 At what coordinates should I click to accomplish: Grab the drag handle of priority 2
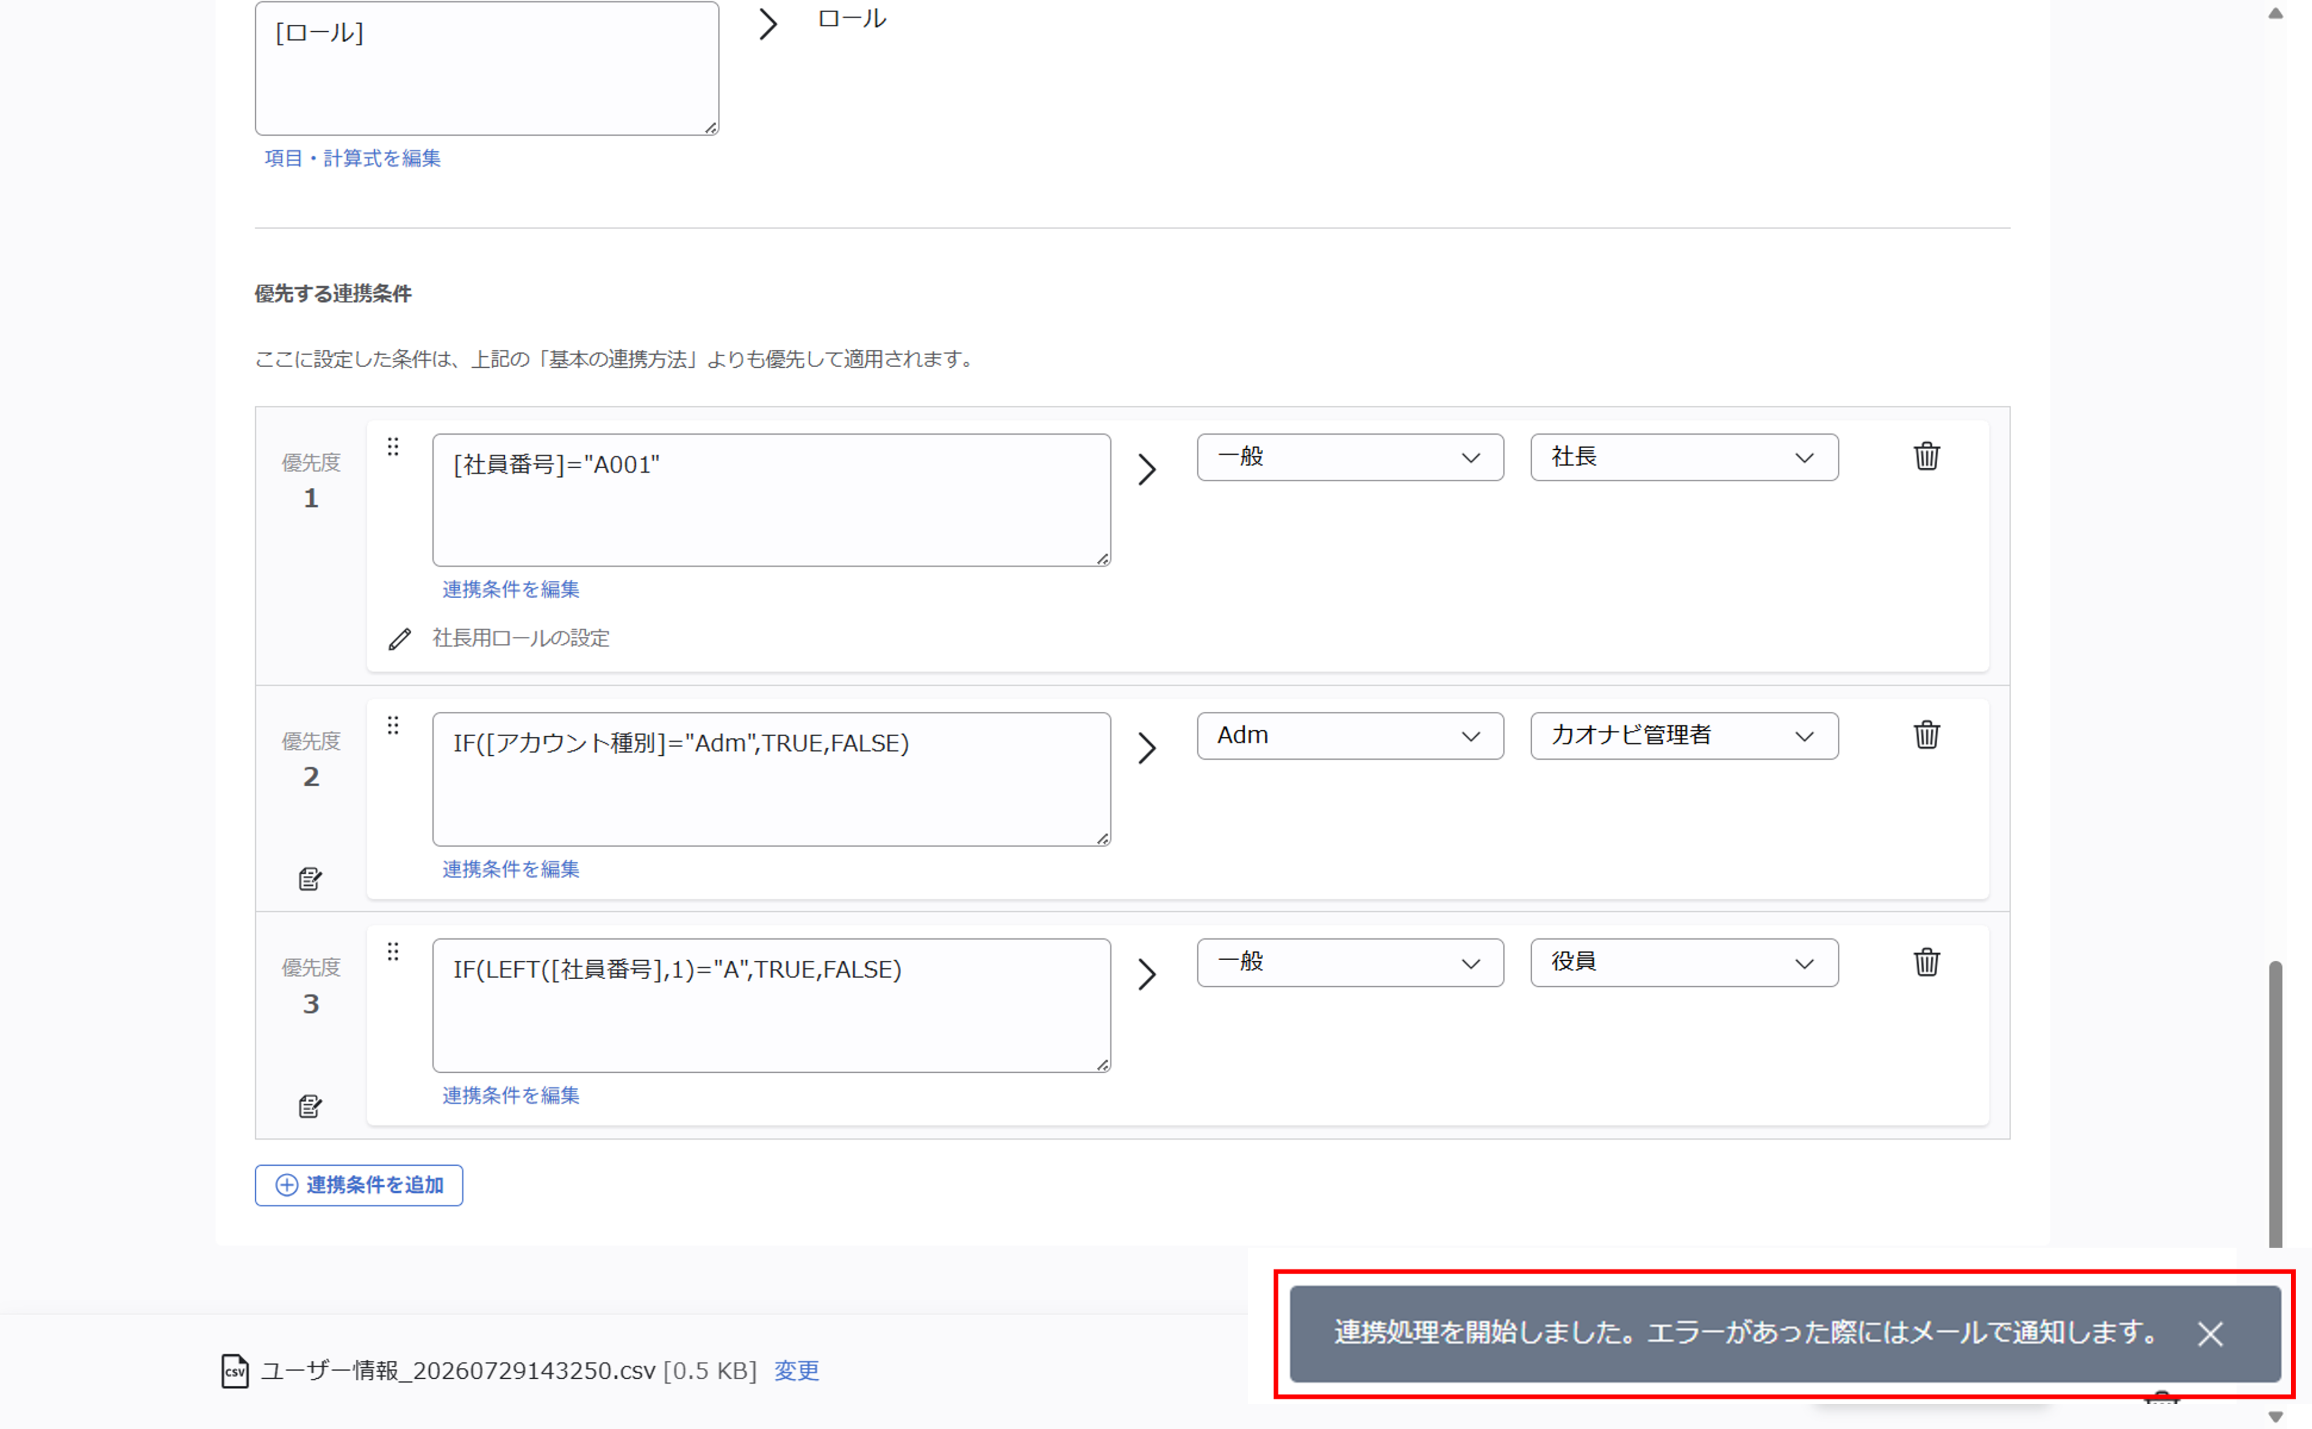(393, 725)
